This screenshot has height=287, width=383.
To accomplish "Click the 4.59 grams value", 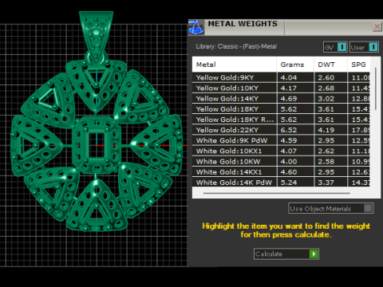I will pos(289,140).
